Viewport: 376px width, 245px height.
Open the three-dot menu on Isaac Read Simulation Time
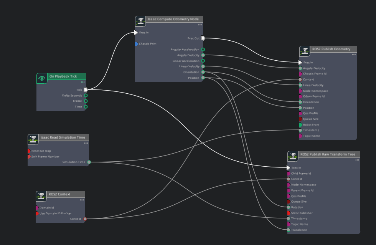tap(86, 143)
